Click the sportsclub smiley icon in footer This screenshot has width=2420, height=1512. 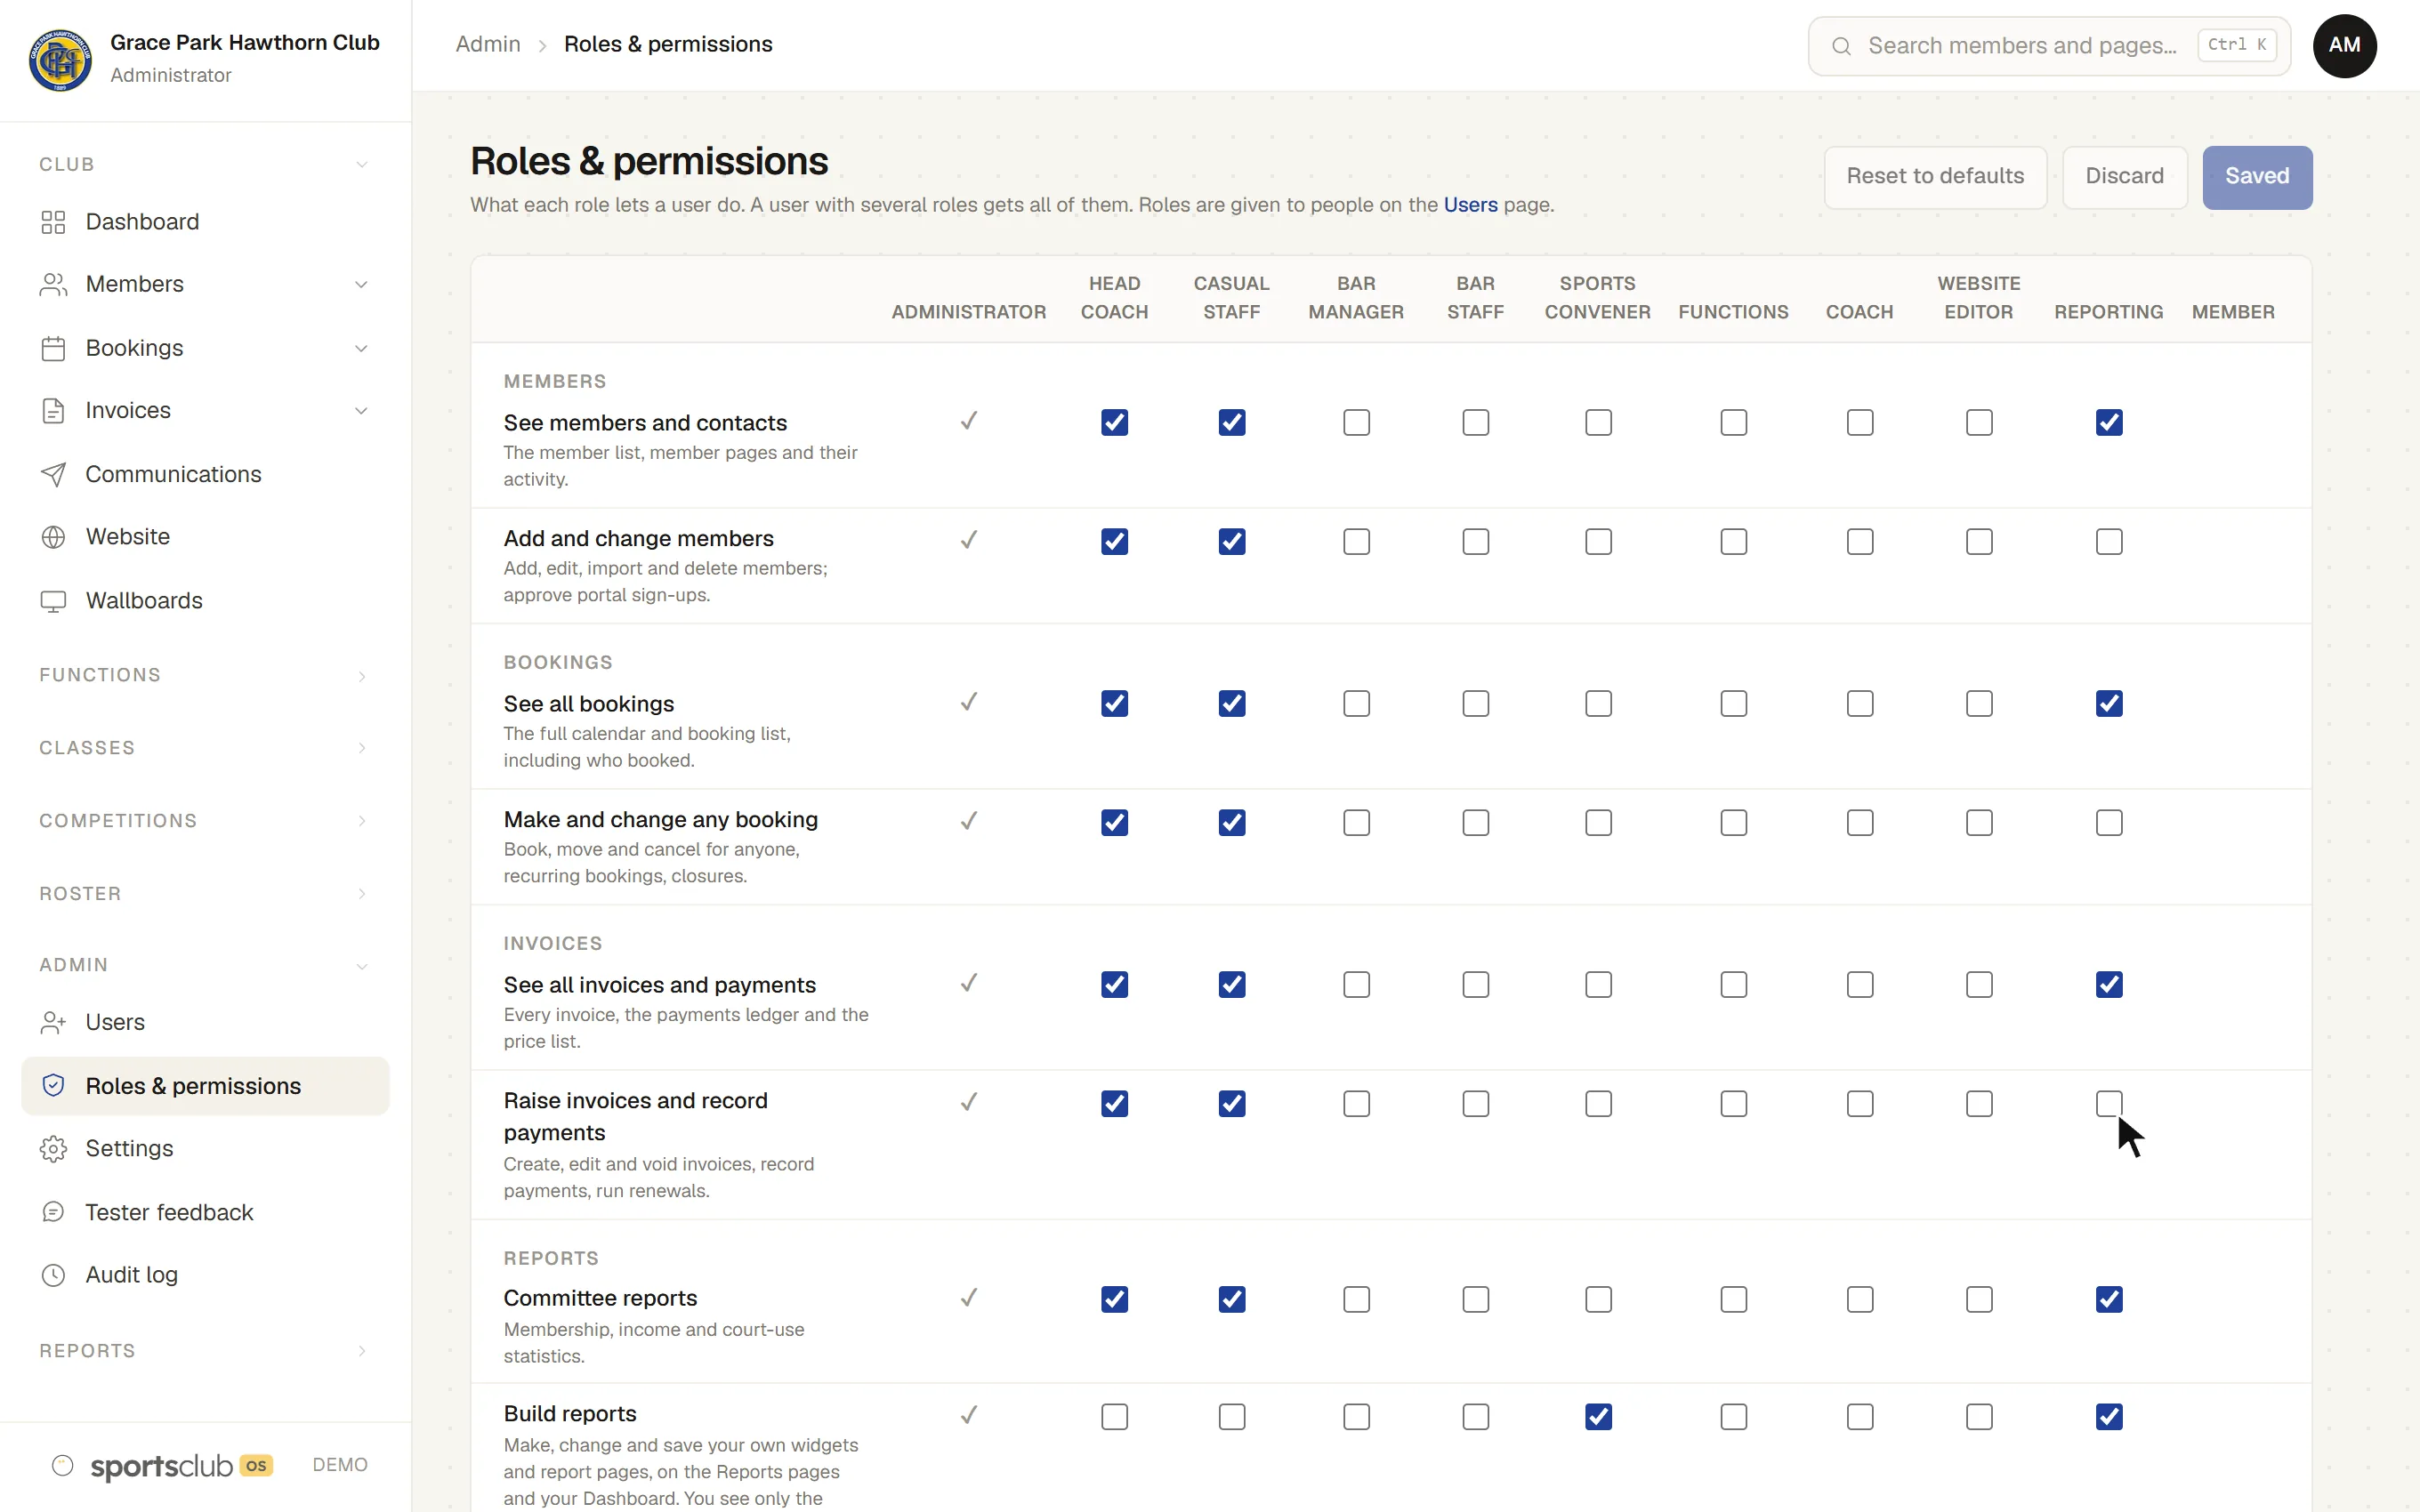[62, 1466]
